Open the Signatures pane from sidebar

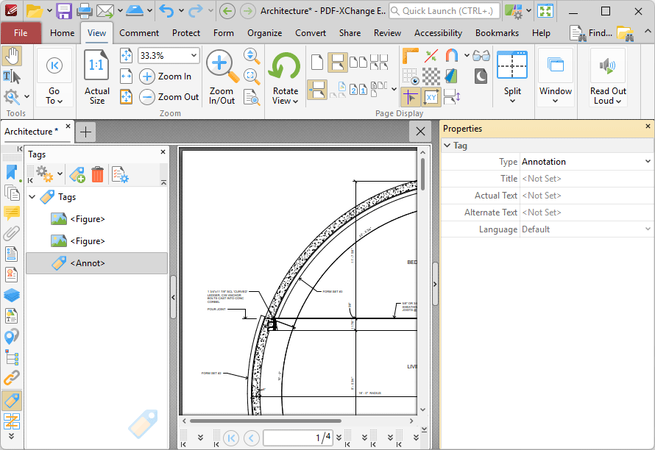[12, 275]
